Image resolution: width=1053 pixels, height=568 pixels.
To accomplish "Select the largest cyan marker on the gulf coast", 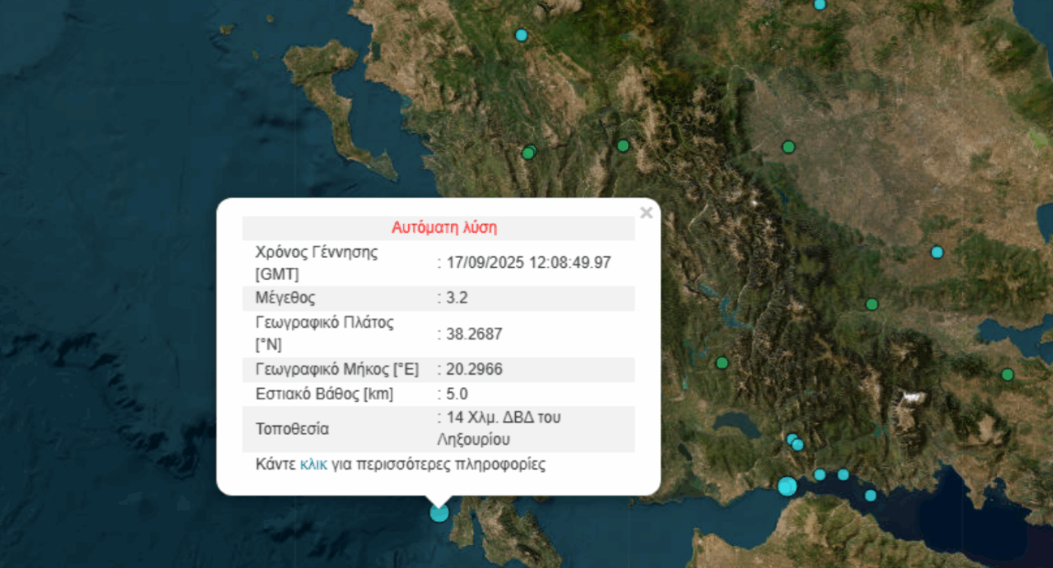I will [x=786, y=486].
